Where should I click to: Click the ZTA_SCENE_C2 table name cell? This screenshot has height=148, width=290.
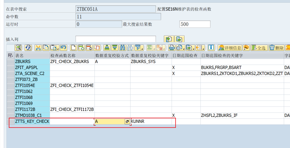pyautogui.click(x=32, y=73)
